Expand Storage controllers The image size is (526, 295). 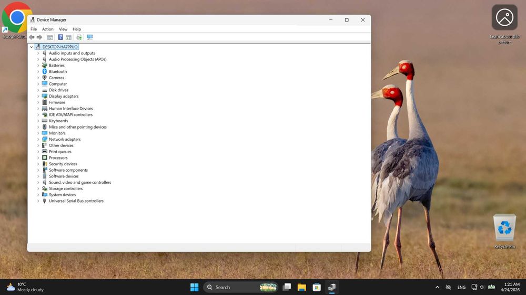pos(38,188)
